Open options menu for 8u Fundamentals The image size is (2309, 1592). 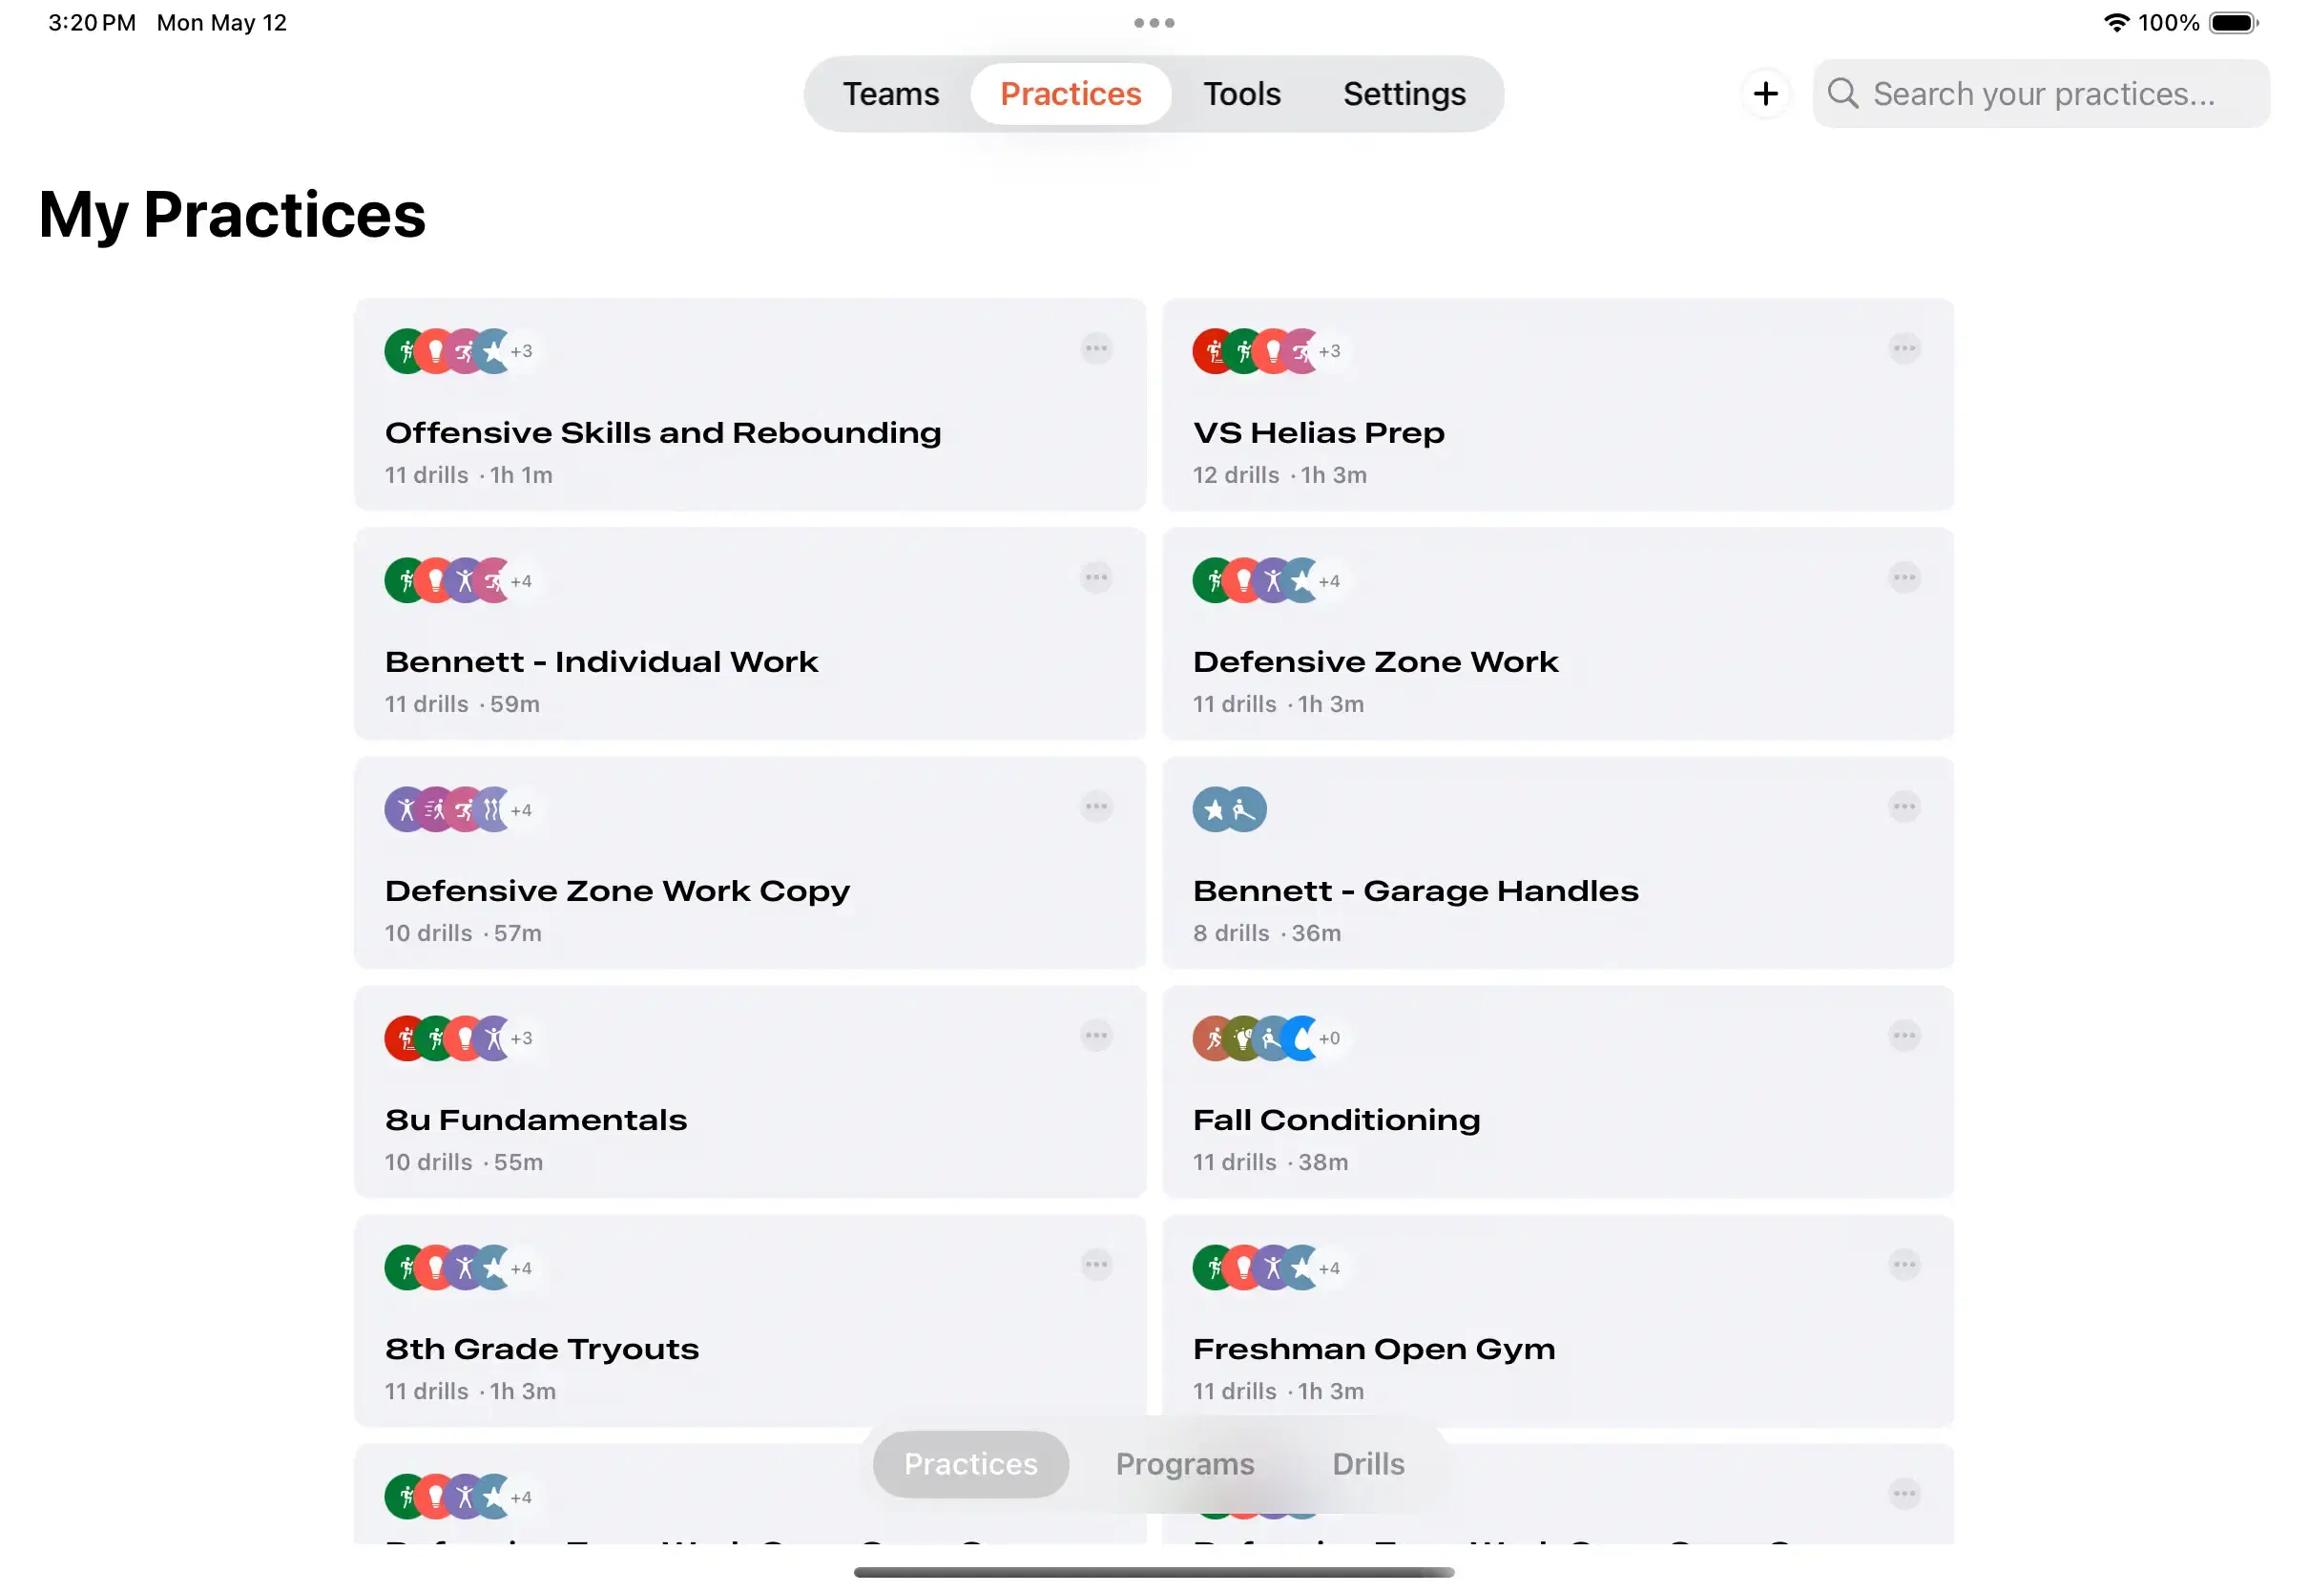(x=1095, y=1036)
